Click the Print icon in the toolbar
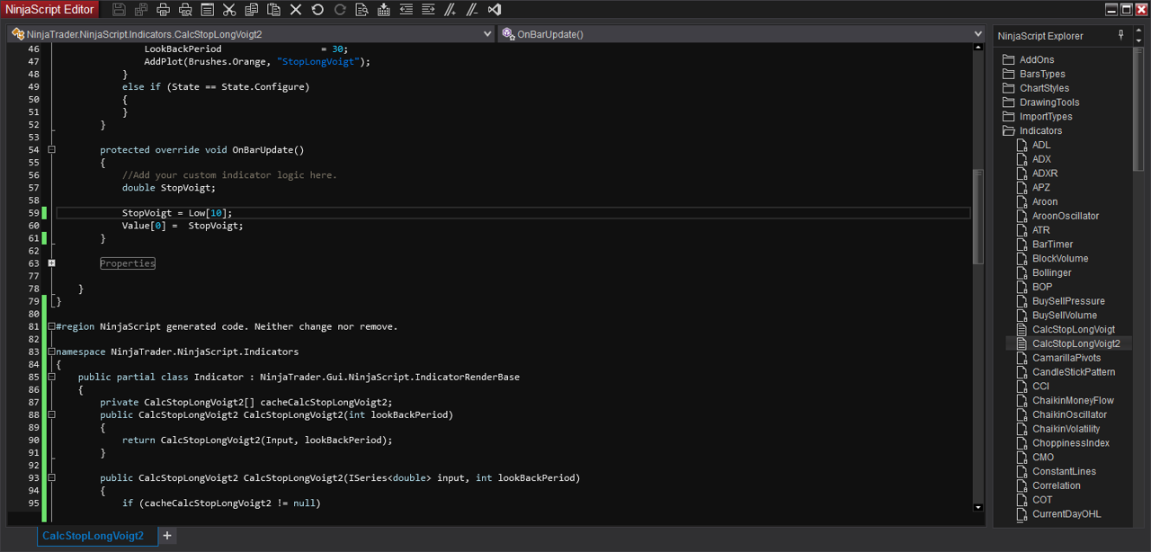 tap(163, 10)
